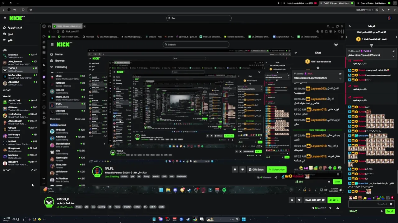Reload the page
Image resolution: width=398 pixels, height=223 pixels.
point(383,10)
